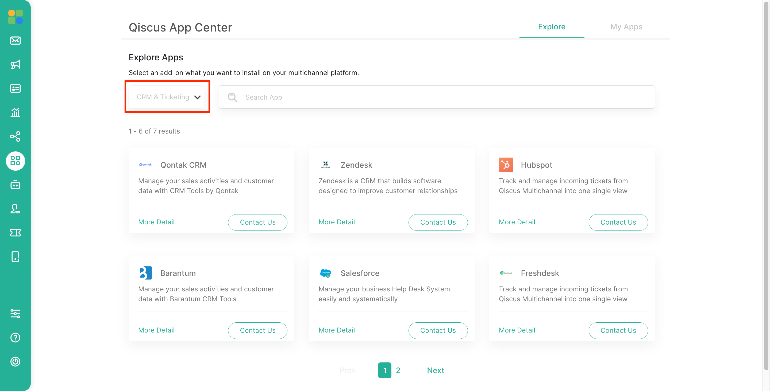Image resolution: width=770 pixels, height=391 pixels.
Task: Click Contact Us on Barantum card
Action: pyautogui.click(x=258, y=330)
